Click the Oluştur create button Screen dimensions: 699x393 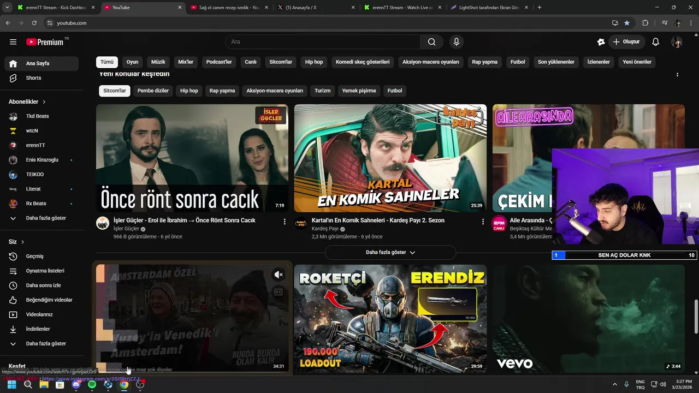[626, 41]
